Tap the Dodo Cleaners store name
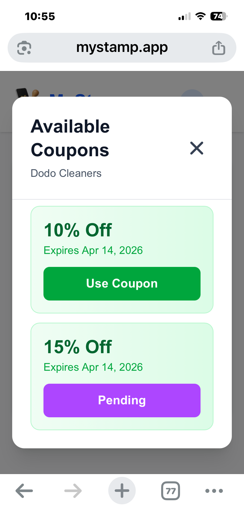 pyautogui.click(x=66, y=173)
